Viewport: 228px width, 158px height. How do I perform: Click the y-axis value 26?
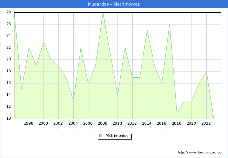point(8,24)
